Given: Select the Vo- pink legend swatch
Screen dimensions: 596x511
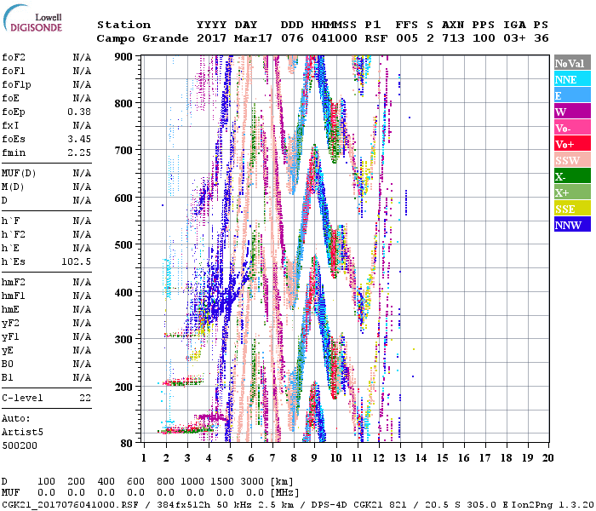Looking at the screenshot, I should pyautogui.click(x=572, y=128).
